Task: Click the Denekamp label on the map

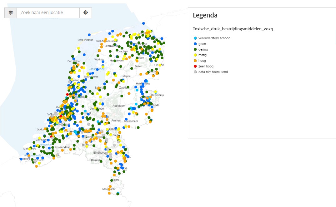Action: click(x=158, y=95)
